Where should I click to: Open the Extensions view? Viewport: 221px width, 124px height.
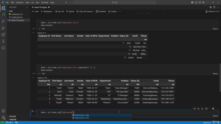(3, 34)
